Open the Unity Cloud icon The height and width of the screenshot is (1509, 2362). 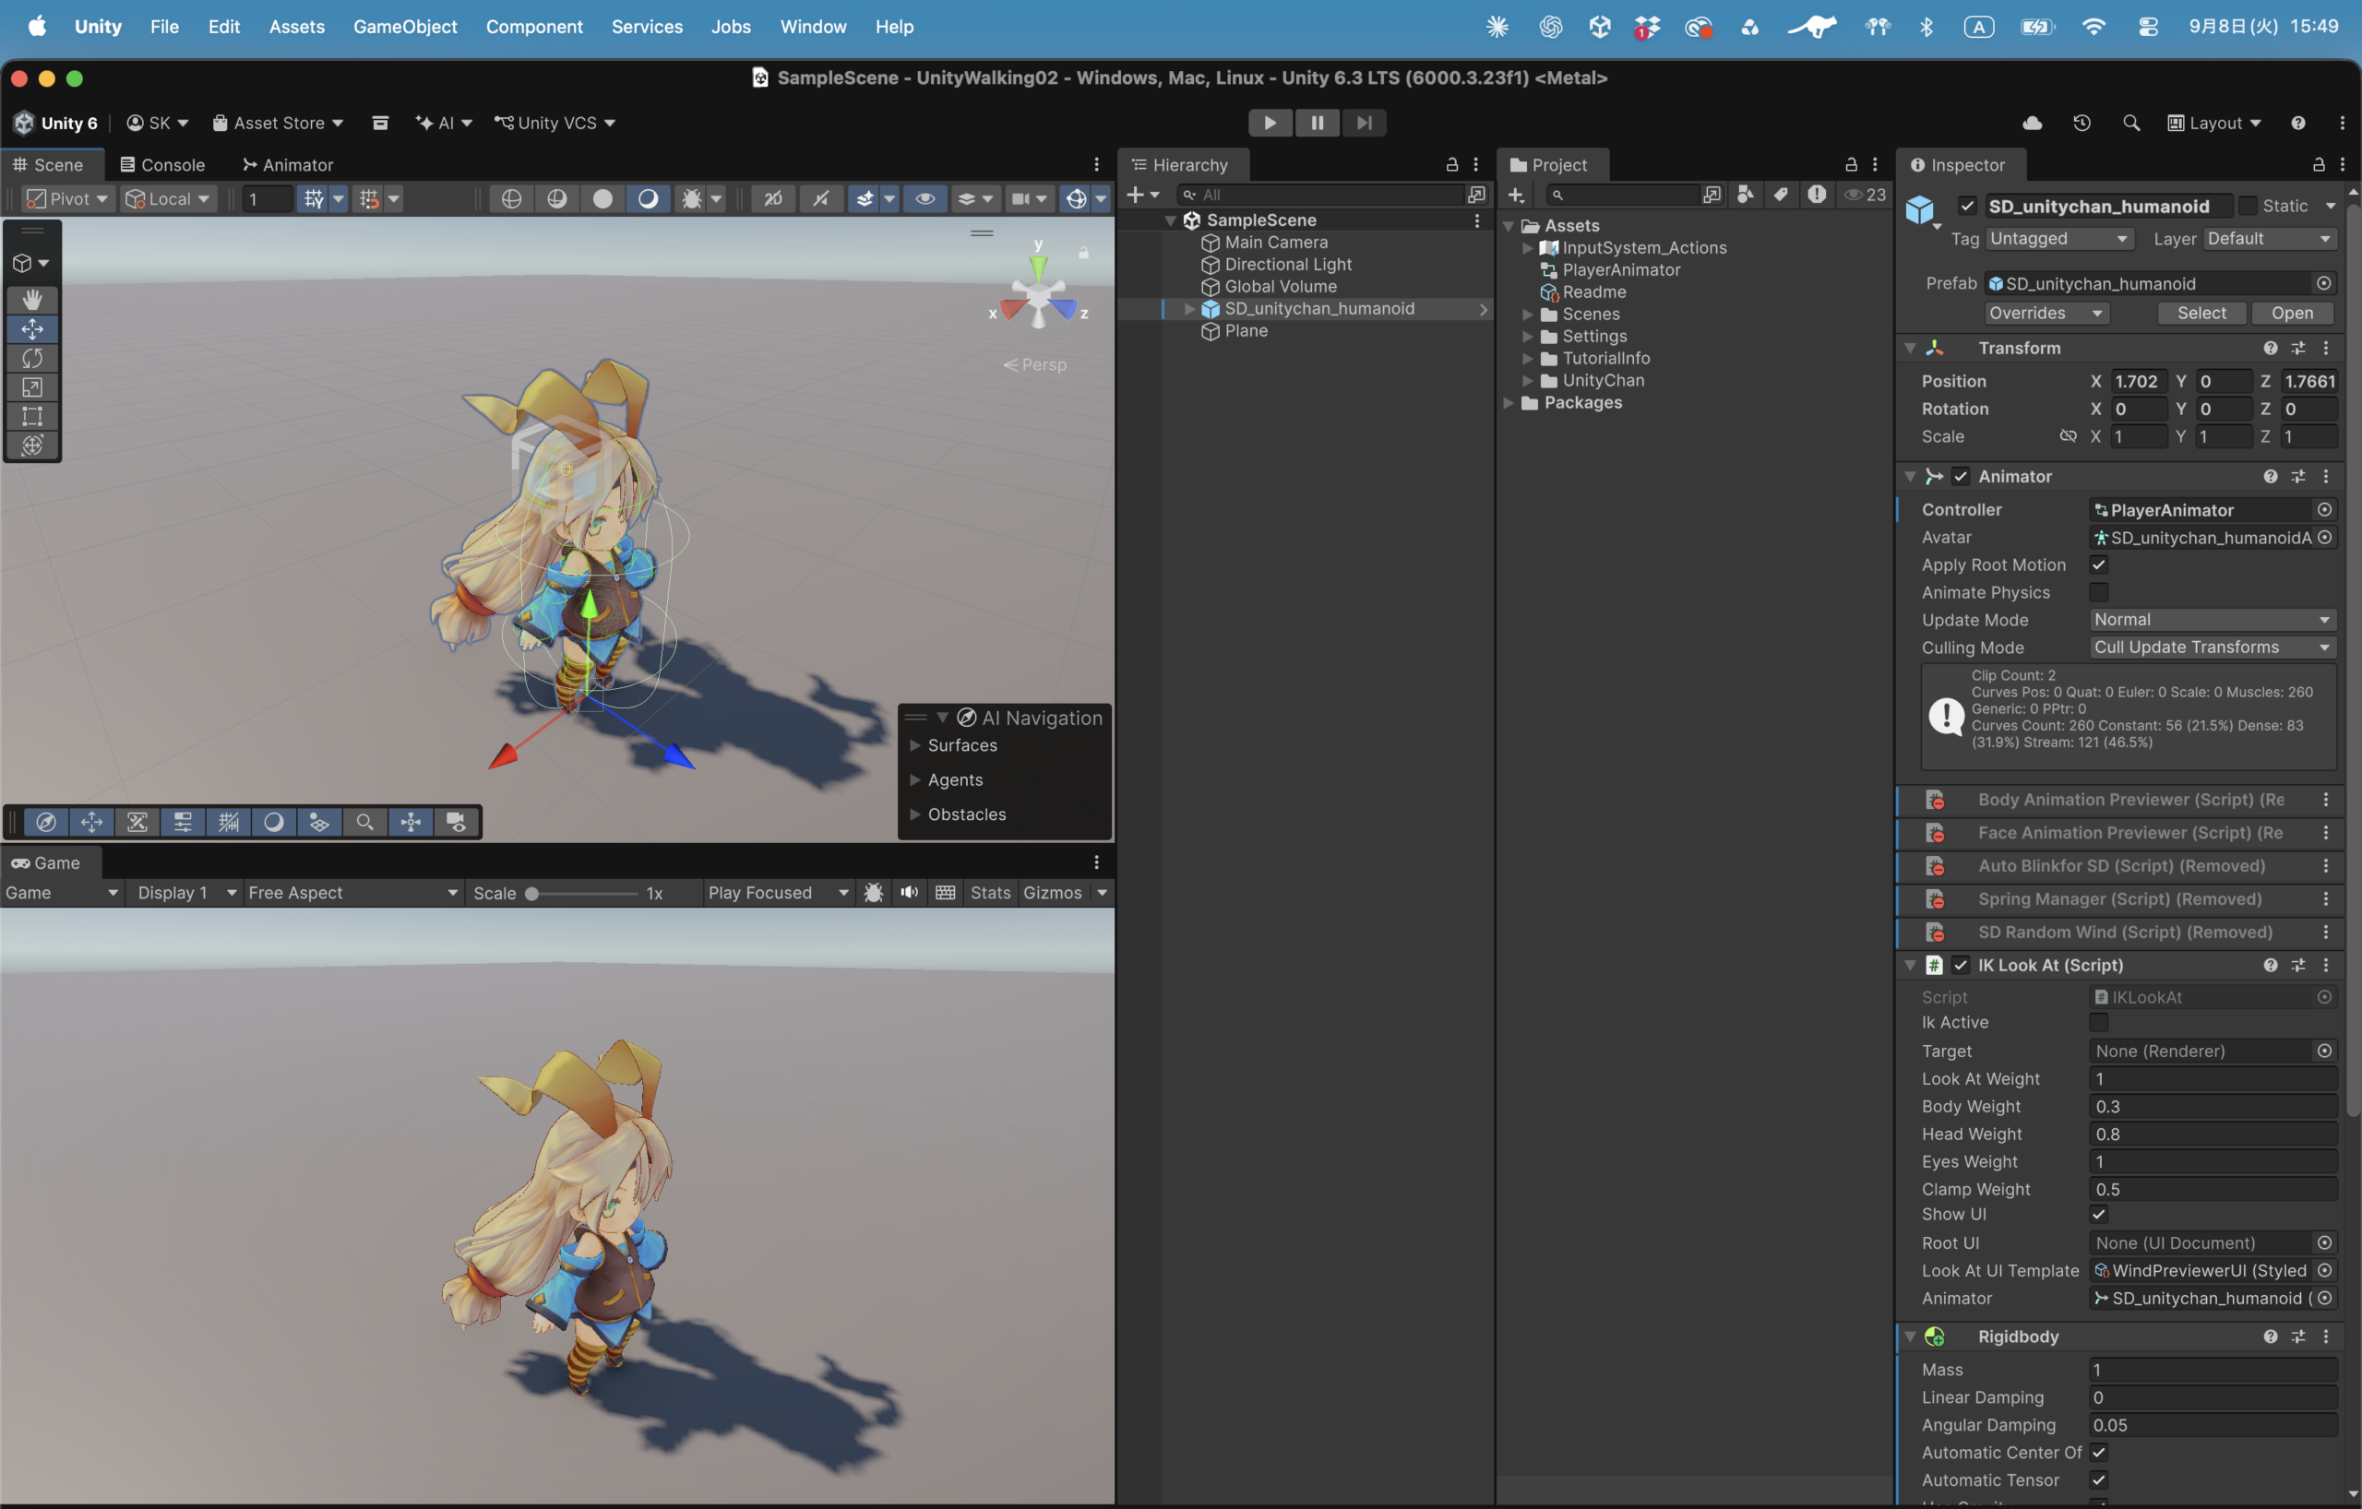tap(2033, 123)
